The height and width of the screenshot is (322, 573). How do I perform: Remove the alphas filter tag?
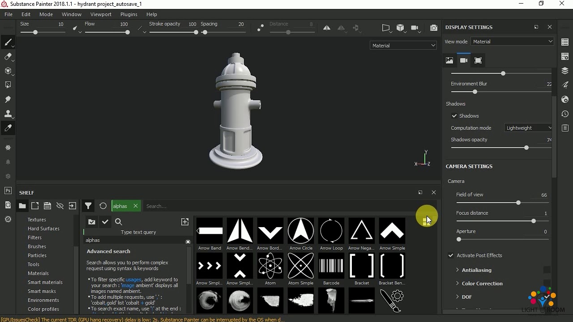(136, 206)
